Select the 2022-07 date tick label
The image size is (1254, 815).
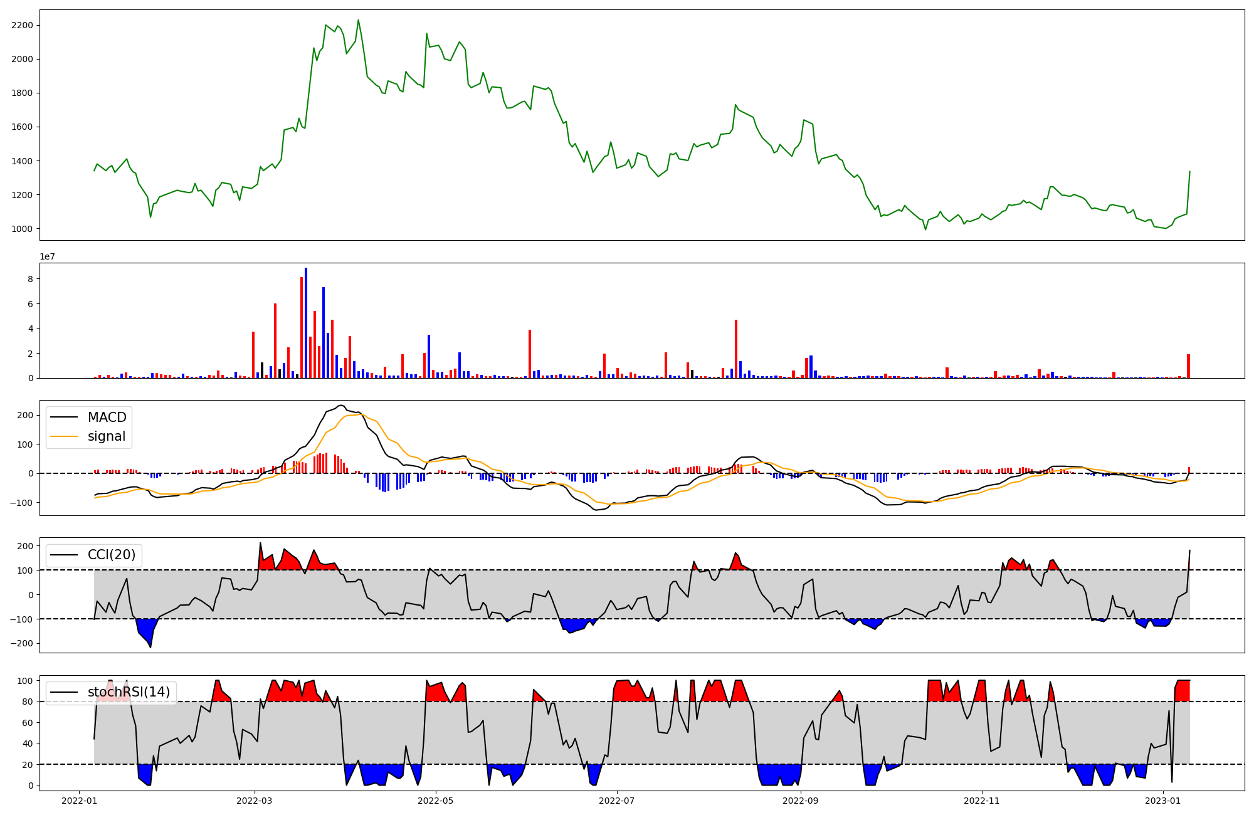(617, 801)
